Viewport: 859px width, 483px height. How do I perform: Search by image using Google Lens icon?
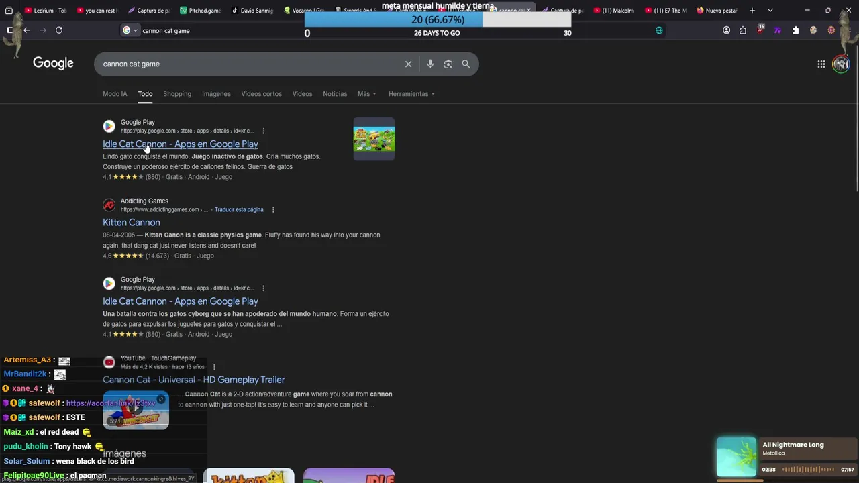coord(448,64)
